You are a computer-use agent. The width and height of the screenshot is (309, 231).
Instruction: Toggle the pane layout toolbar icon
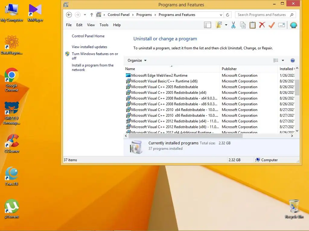208,25
